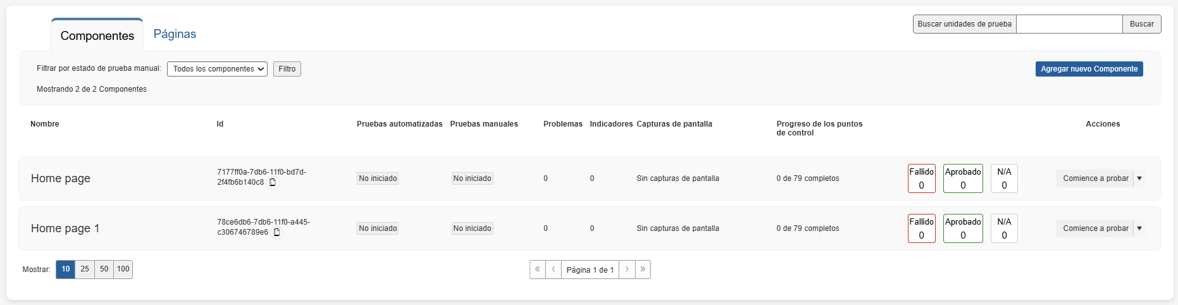Click the Fallido counter for Home page
This screenshot has height=305, width=1178.
921,178
